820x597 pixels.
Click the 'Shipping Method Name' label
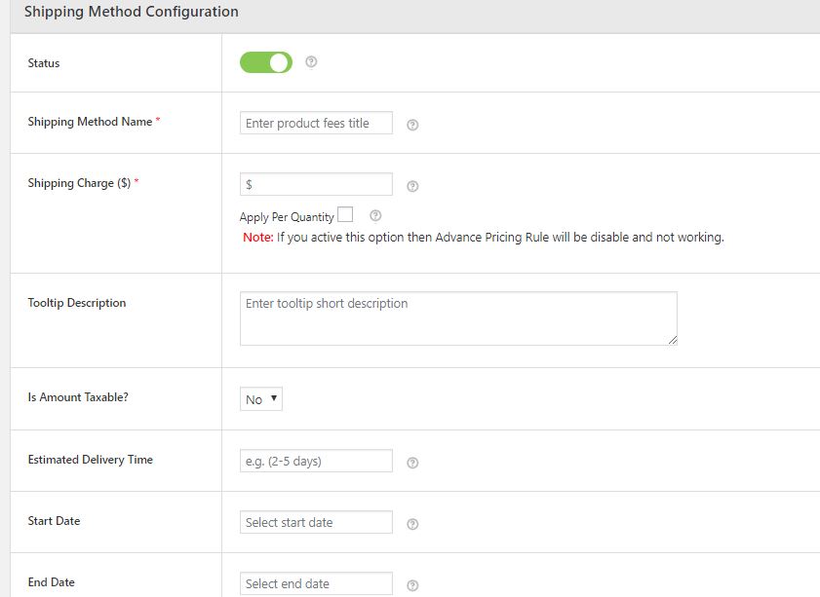tap(90, 122)
